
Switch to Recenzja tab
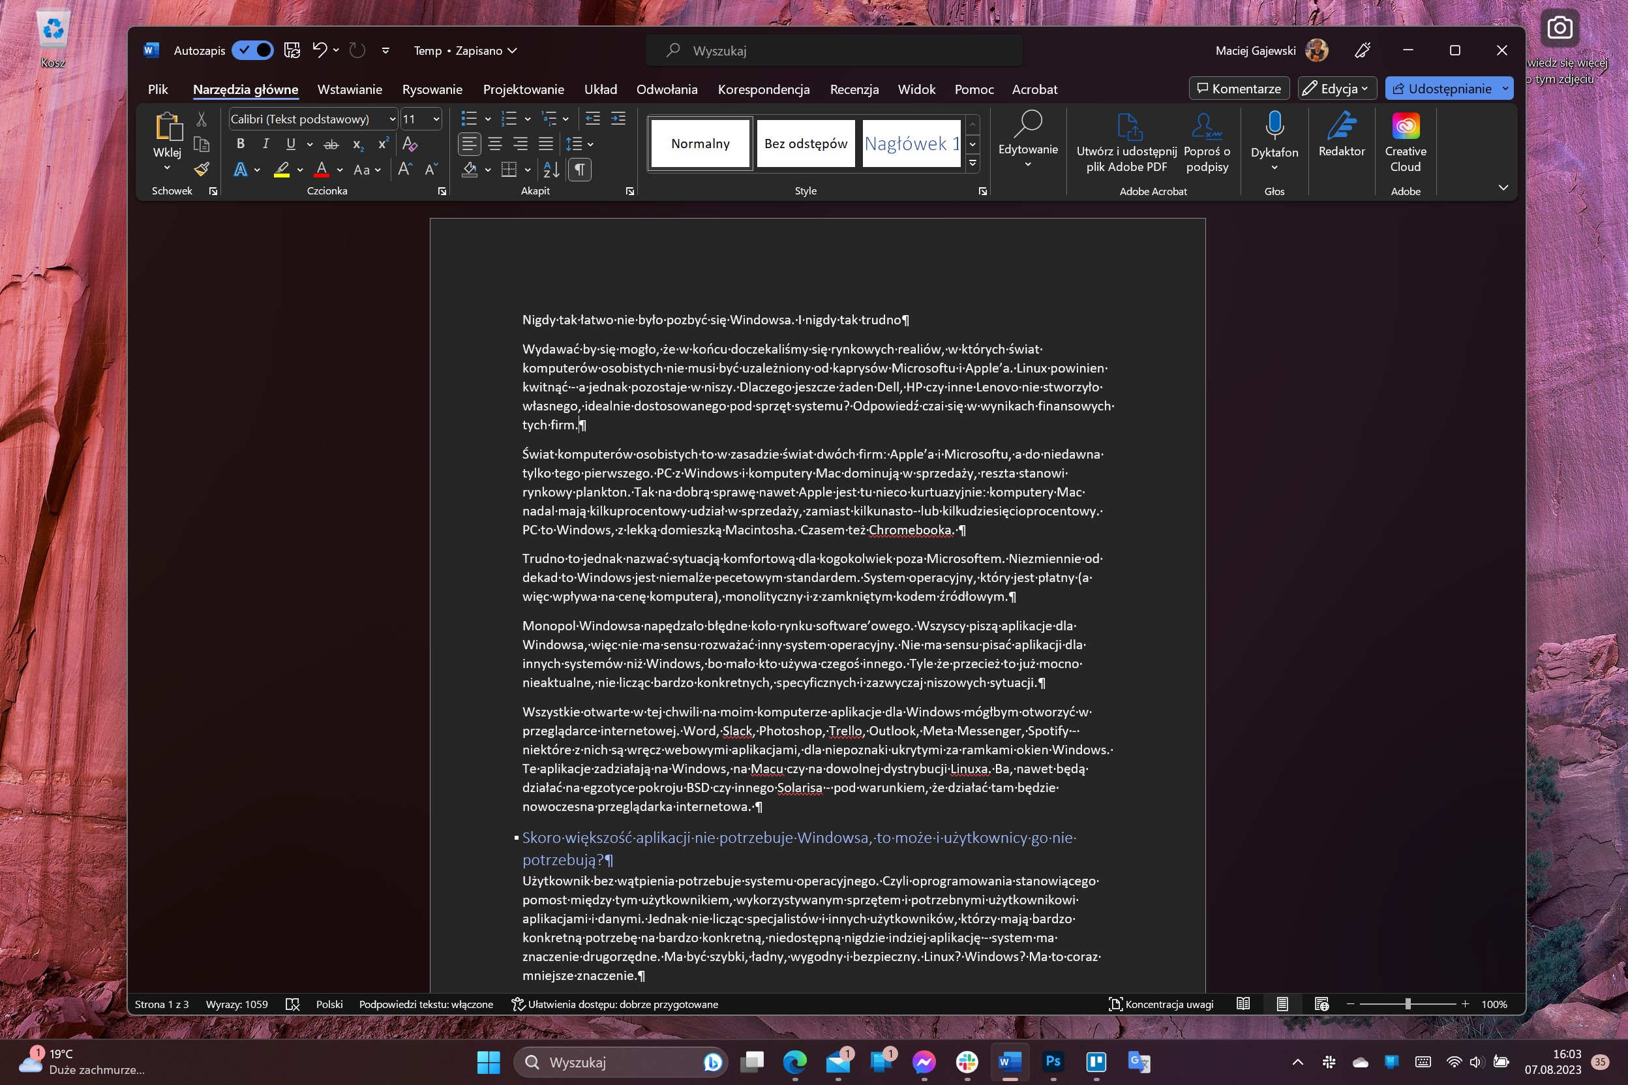click(854, 89)
